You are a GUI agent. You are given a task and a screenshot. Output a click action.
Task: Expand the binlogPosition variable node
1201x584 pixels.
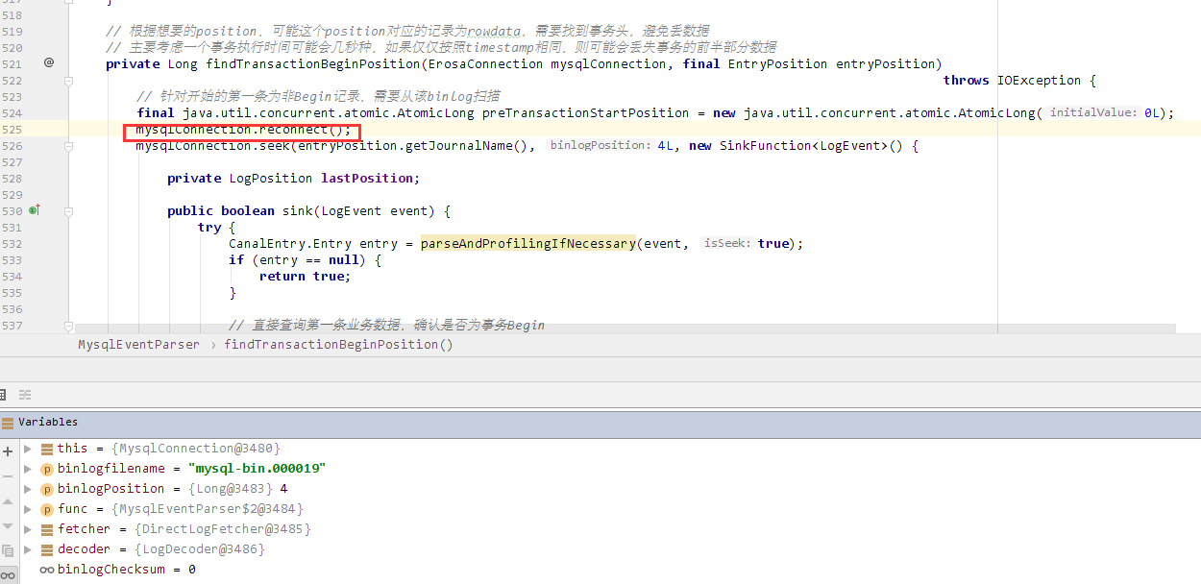[x=28, y=489]
